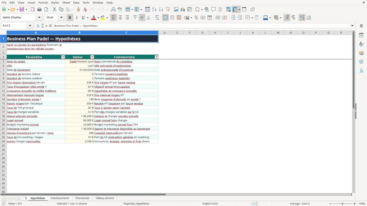This screenshot has width=367, height=206.
Task: Click Clear Direct Formatting icon
Action: pos(85,9)
